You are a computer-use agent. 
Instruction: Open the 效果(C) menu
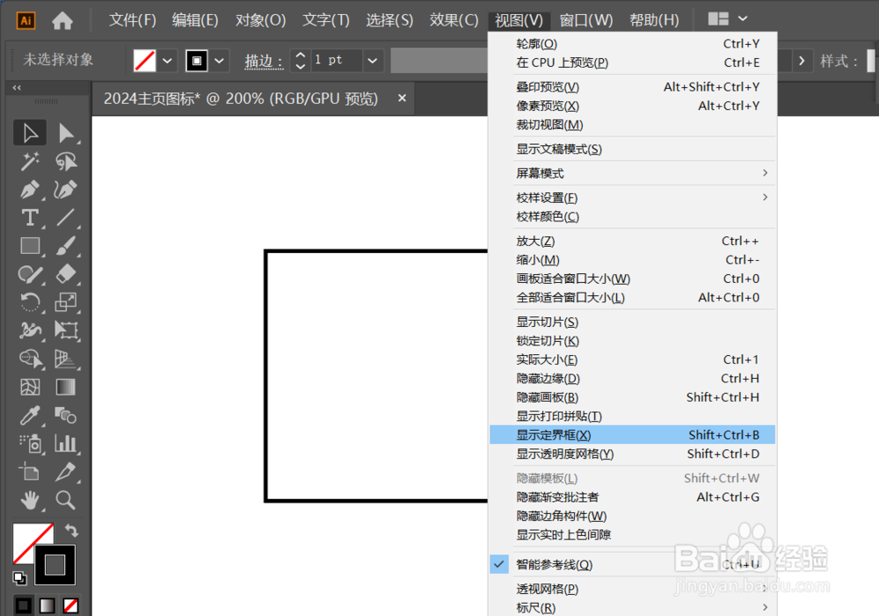(454, 20)
